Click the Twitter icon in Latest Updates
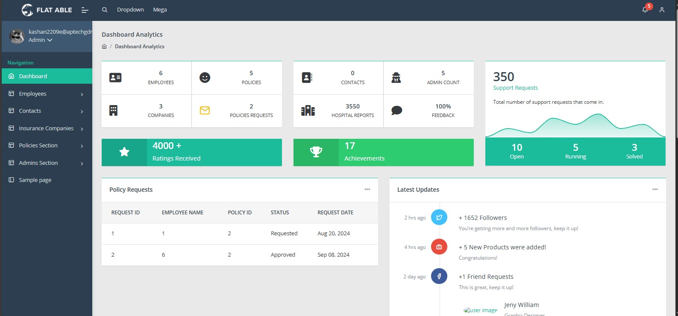The height and width of the screenshot is (316, 678). (x=439, y=217)
